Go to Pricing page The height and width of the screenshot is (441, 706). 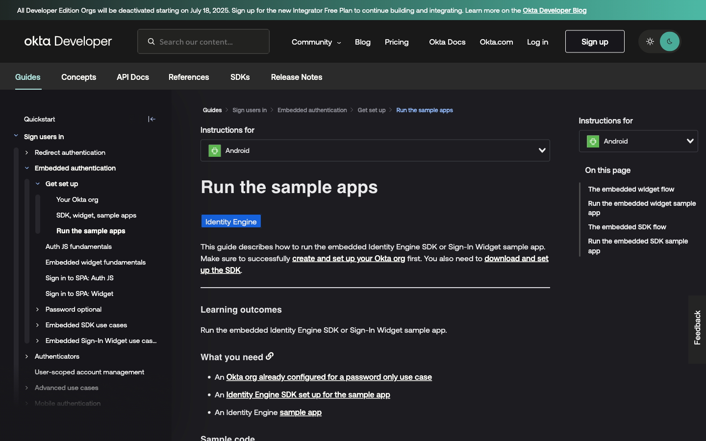(397, 42)
